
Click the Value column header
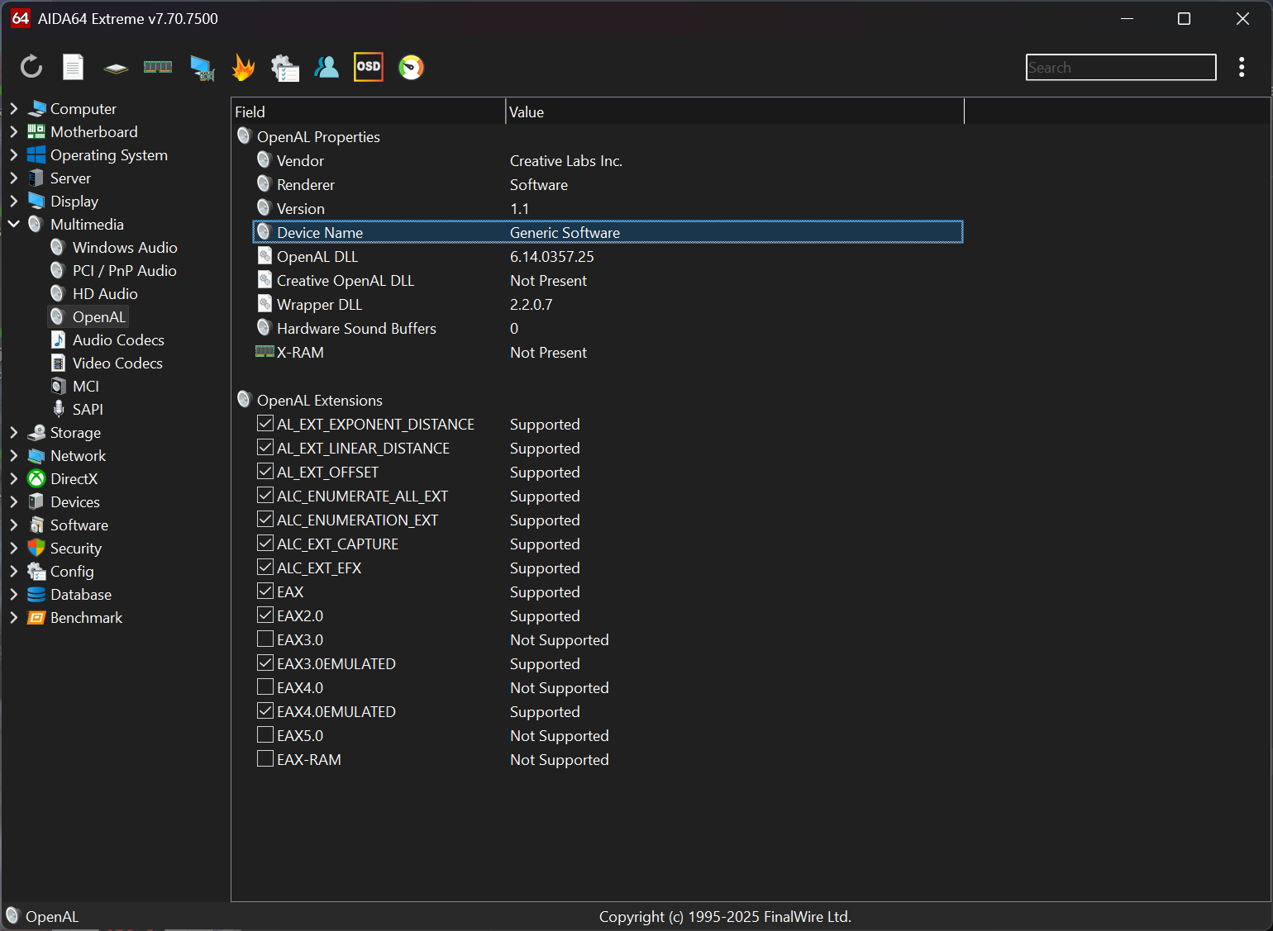(735, 112)
